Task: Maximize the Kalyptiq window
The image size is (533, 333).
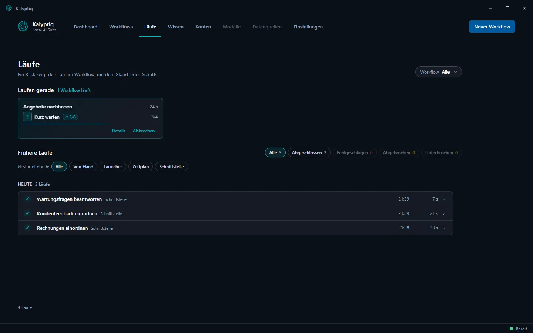Action: click(x=507, y=8)
